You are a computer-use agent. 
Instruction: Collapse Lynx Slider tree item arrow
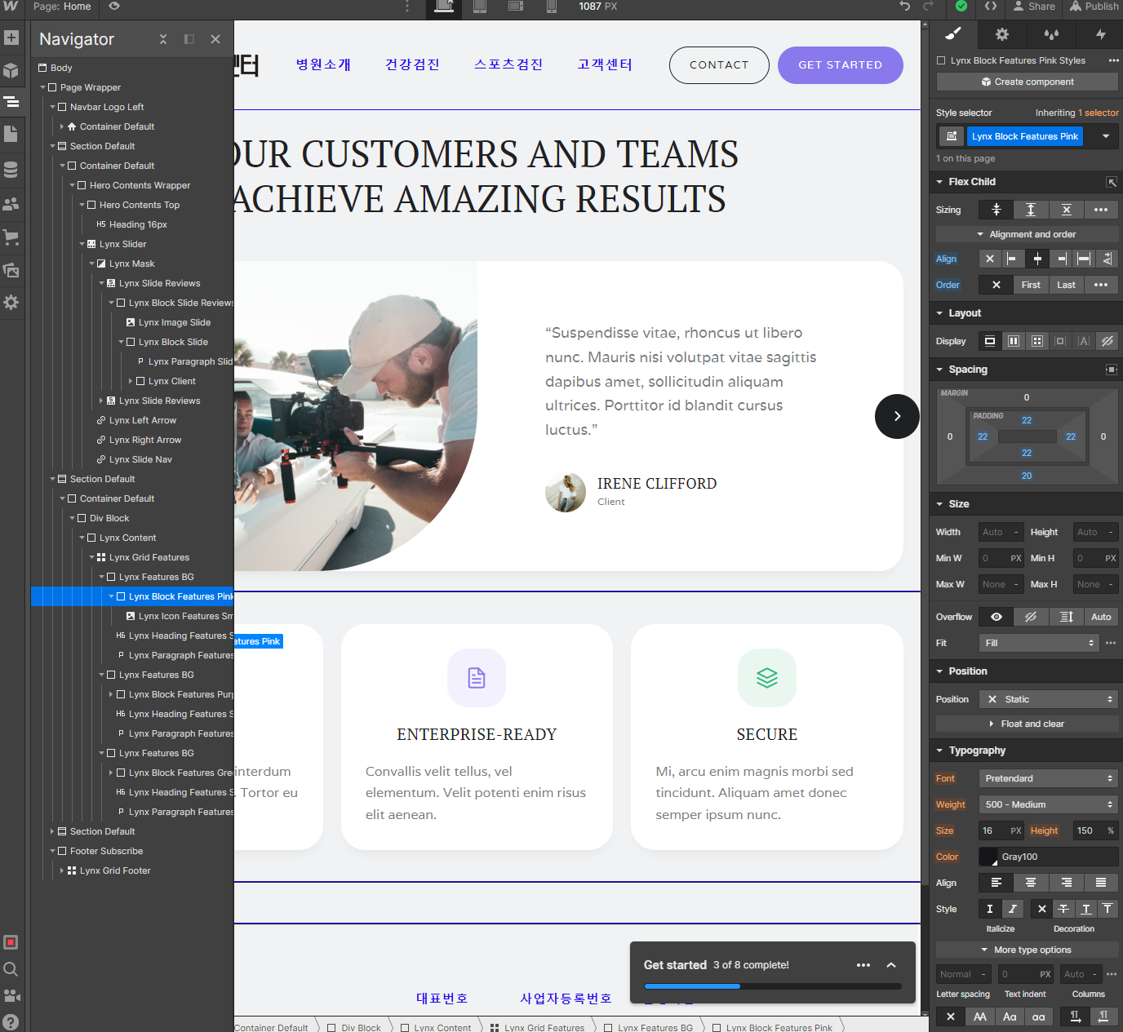click(82, 244)
